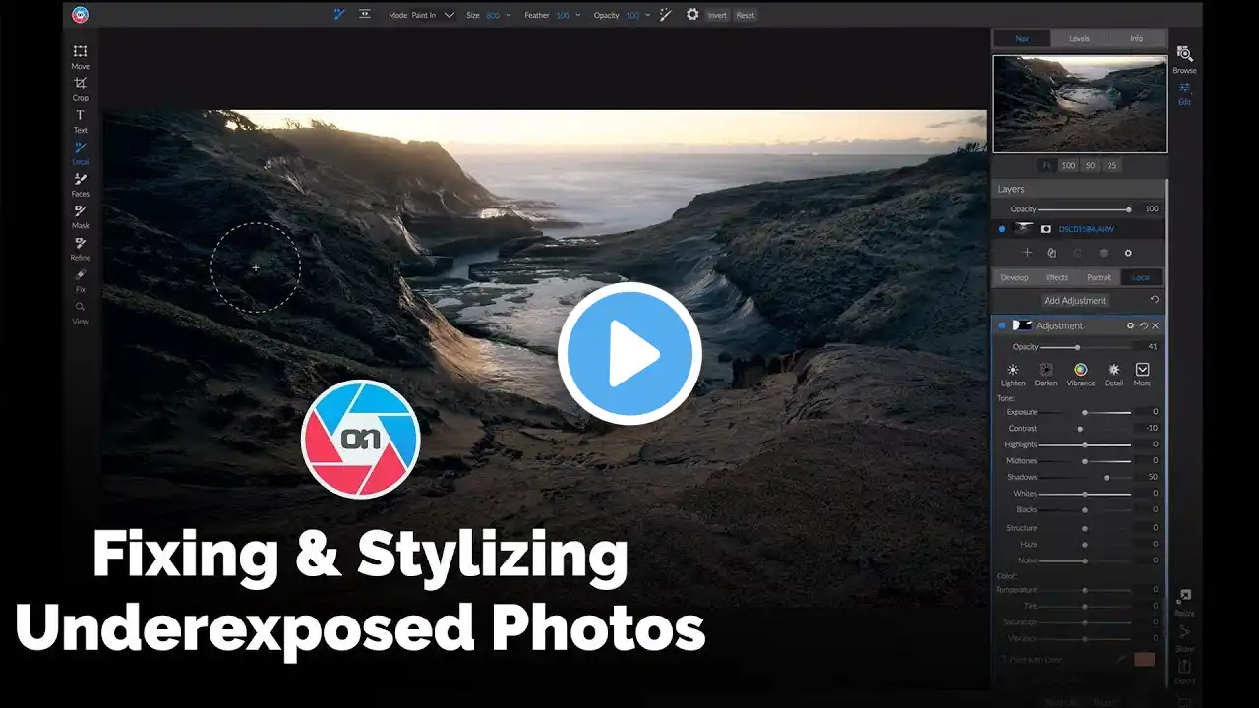1259x708 pixels.
Task: Open the Mode Paint In dropdown
Action: tap(449, 15)
